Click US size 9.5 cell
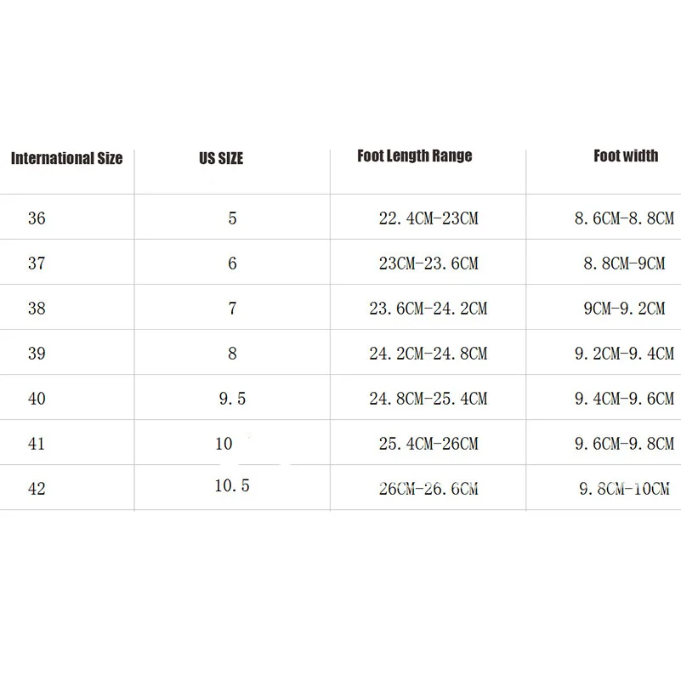 point(232,399)
